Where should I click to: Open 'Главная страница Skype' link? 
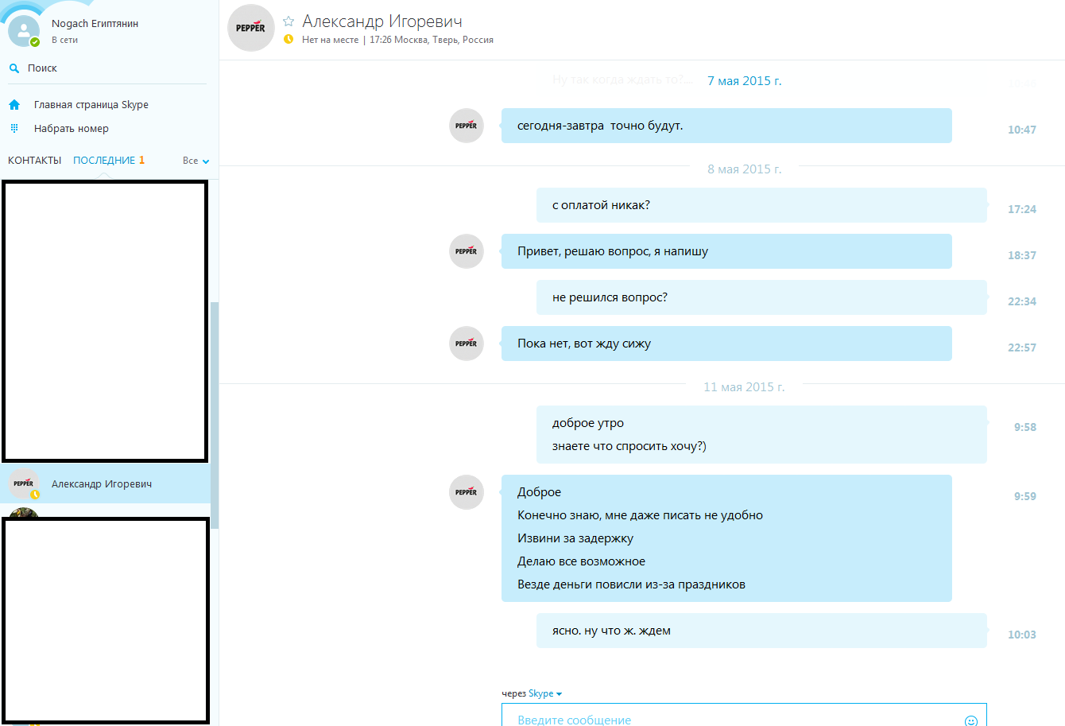tap(91, 105)
